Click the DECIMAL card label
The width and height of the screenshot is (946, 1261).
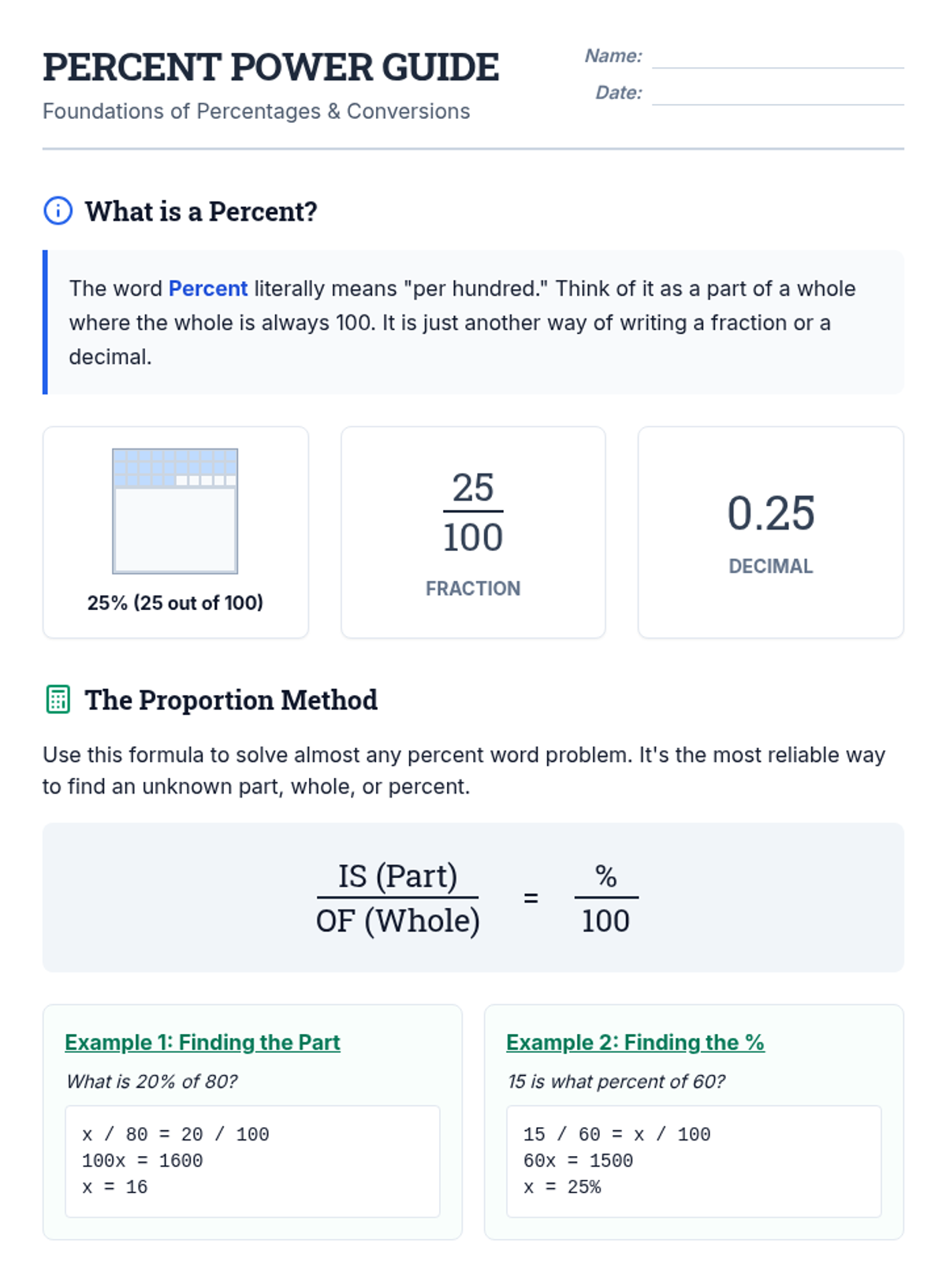(x=770, y=567)
